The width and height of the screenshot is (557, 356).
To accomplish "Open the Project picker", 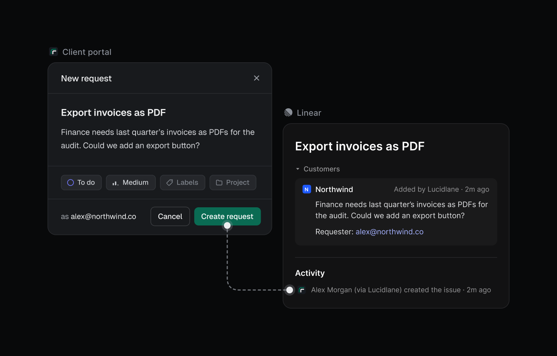I will point(233,182).
